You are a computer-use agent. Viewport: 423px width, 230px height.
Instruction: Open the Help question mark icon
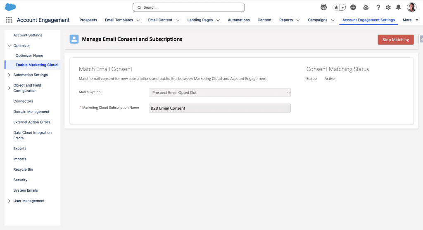click(x=378, y=7)
